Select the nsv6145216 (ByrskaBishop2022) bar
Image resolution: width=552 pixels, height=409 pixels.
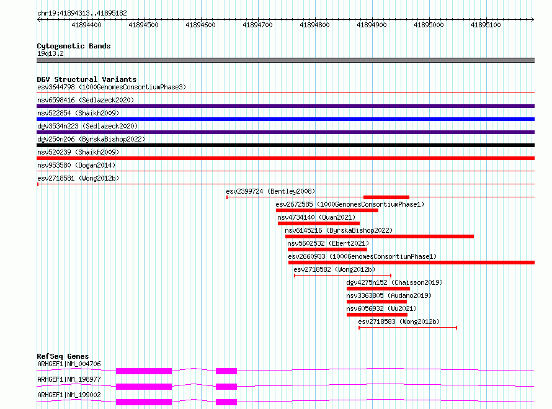point(380,236)
